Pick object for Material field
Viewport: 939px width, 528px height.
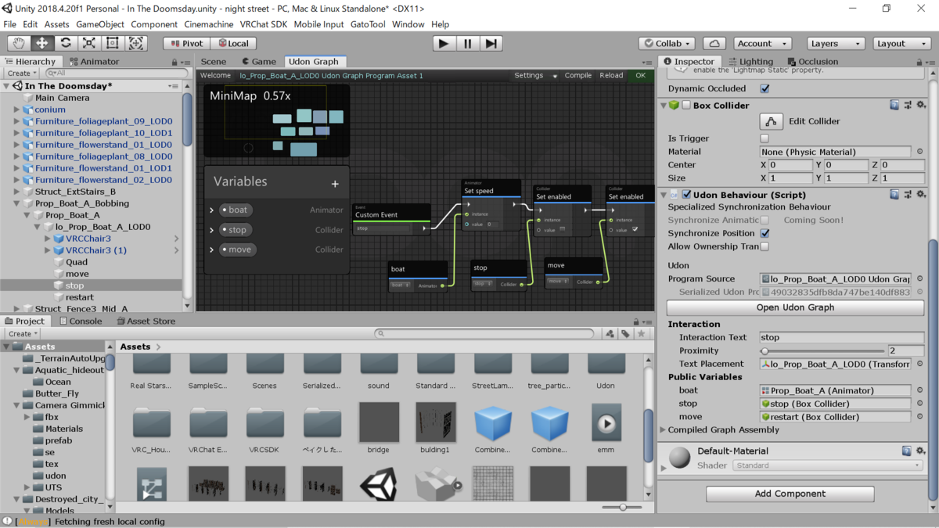point(919,152)
